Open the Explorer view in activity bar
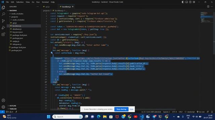This screenshot has width=215, height=120. pos(3,7)
